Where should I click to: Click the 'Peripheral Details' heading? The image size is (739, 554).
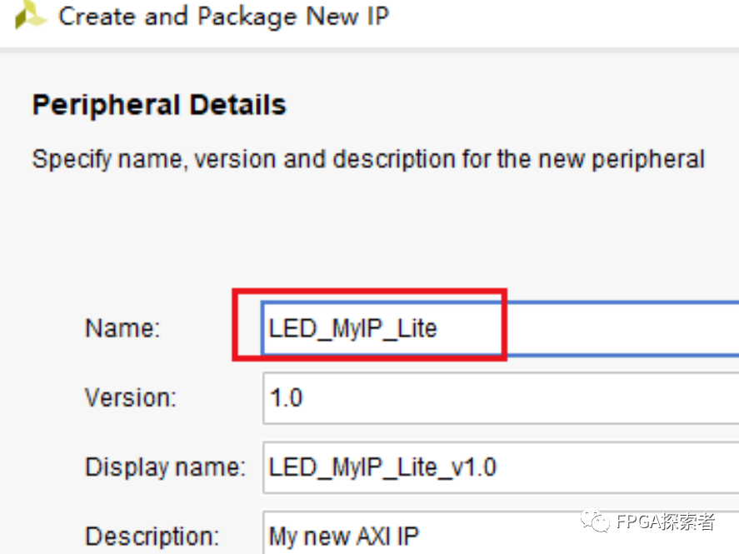tap(159, 105)
